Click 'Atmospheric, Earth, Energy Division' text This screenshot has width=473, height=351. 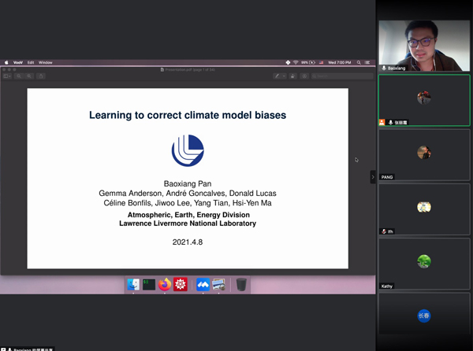pos(188,215)
